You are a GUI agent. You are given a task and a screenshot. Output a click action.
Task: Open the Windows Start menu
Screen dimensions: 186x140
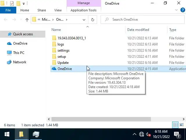coord(7,134)
